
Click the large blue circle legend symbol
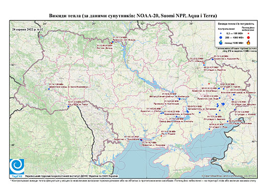(x=221, y=37)
